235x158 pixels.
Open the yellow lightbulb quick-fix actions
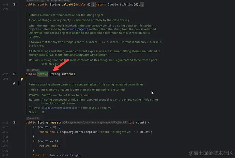(22, 79)
